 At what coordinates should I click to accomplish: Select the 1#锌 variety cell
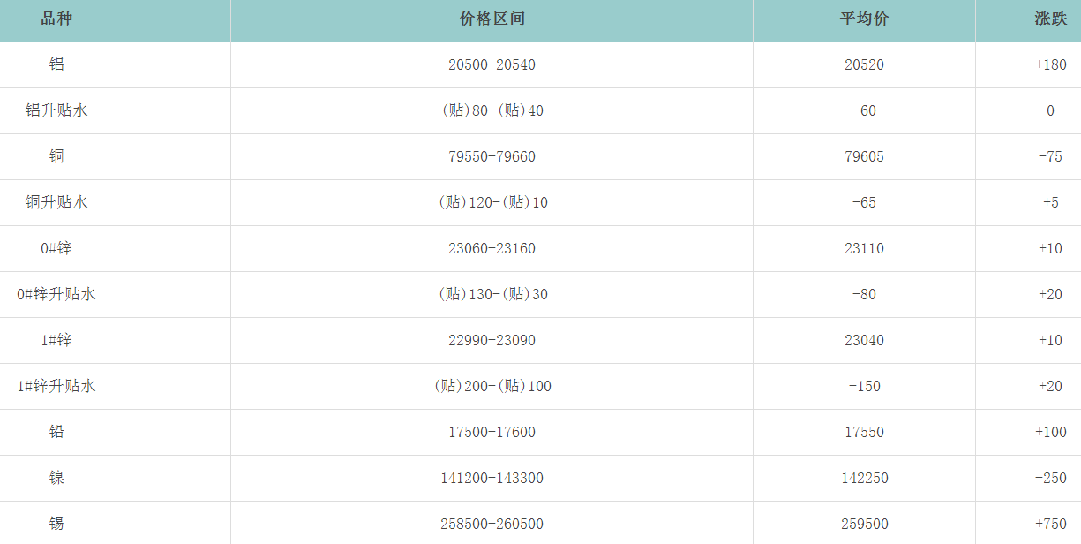(x=56, y=341)
